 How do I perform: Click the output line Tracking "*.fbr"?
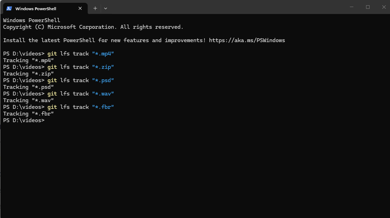coord(29,114)
